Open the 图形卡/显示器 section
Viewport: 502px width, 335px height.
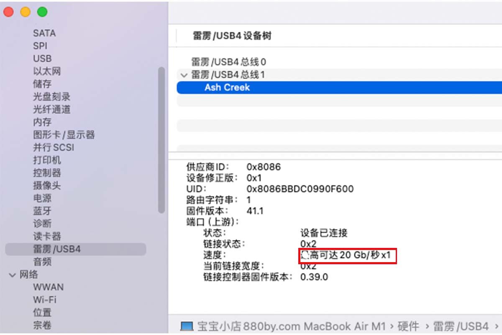click(64, 135)
